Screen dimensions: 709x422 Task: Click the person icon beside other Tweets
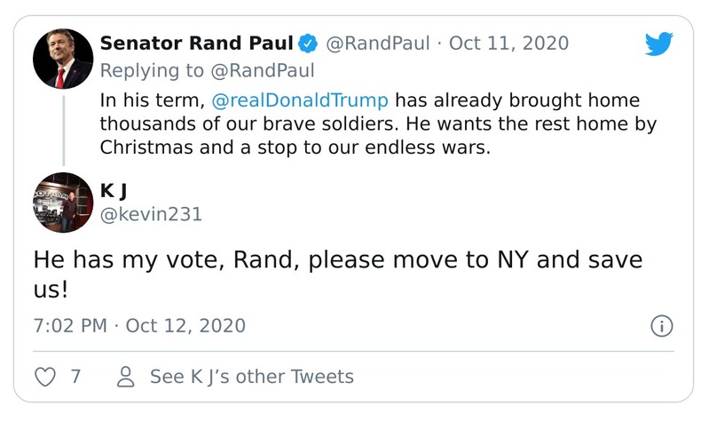(127, 377)
